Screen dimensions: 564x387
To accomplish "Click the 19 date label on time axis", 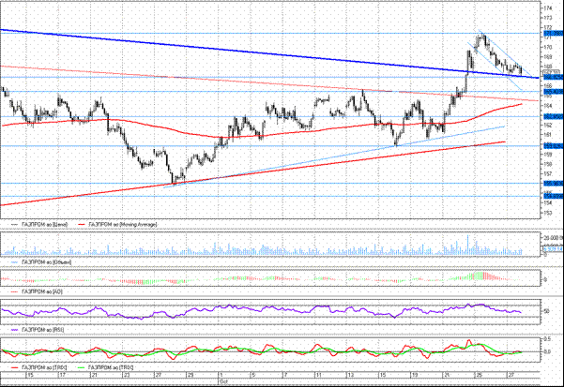I will pos(415,375).
